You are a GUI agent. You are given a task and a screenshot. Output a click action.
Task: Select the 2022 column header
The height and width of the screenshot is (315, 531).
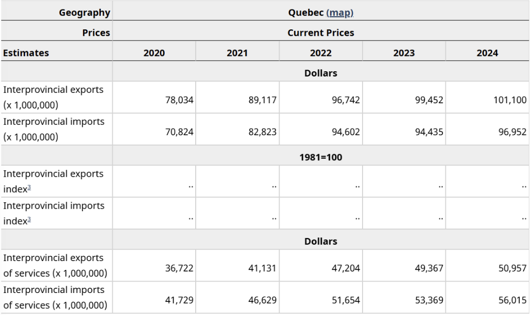coord(321,53)
